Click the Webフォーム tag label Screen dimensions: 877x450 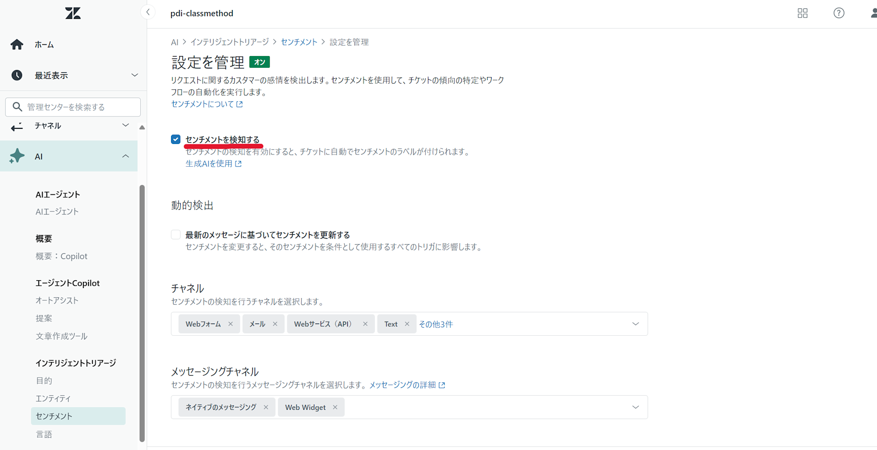click(x=203, y=324)
